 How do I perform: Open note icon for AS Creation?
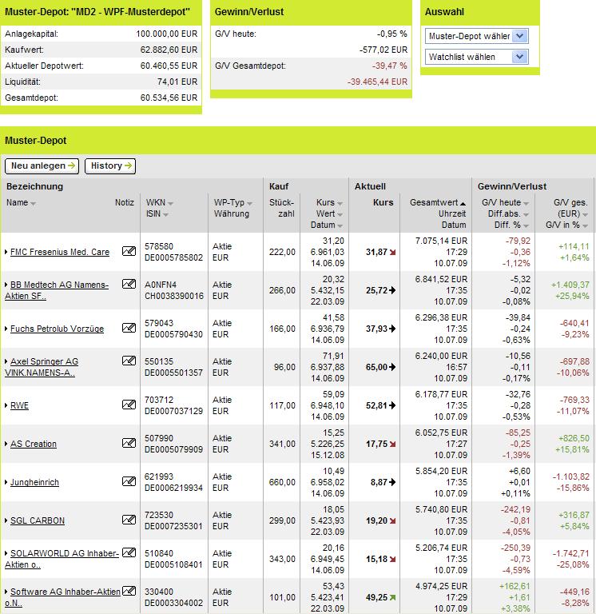(129, 443)
